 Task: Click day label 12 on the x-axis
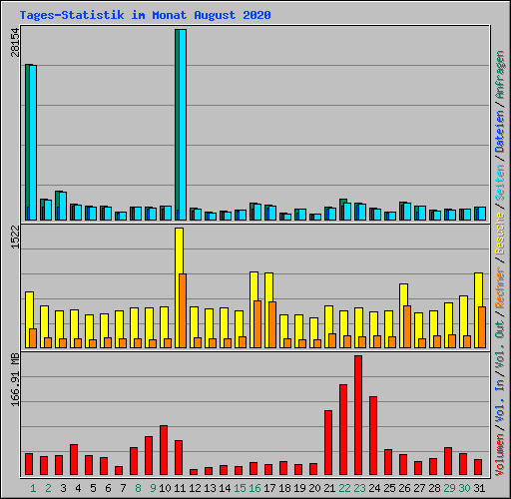coord(195,488)
